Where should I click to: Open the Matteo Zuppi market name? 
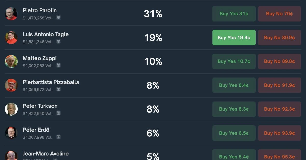[x=40, y=58]
